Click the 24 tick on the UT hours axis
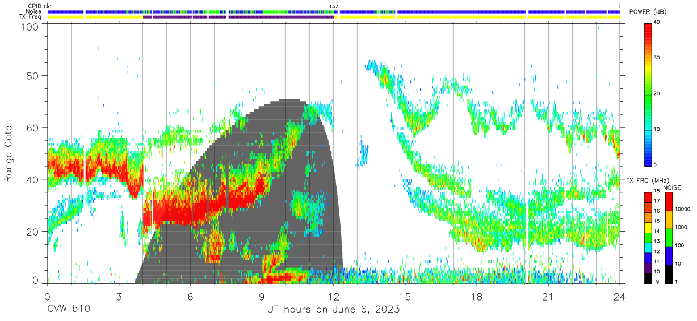This screenshot has width=697, height=321. click(x=619, y=296)
